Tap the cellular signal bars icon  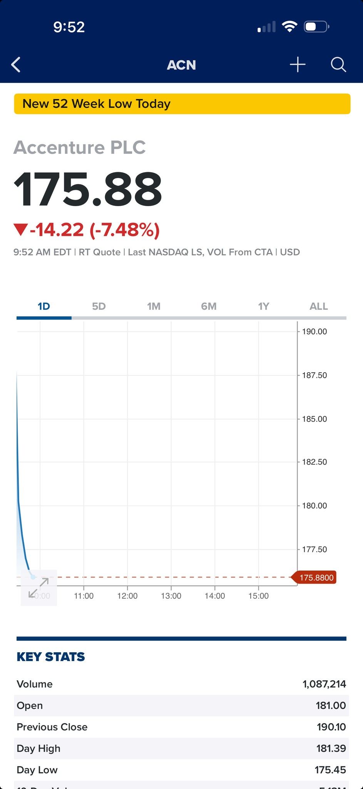coord(266,27)
